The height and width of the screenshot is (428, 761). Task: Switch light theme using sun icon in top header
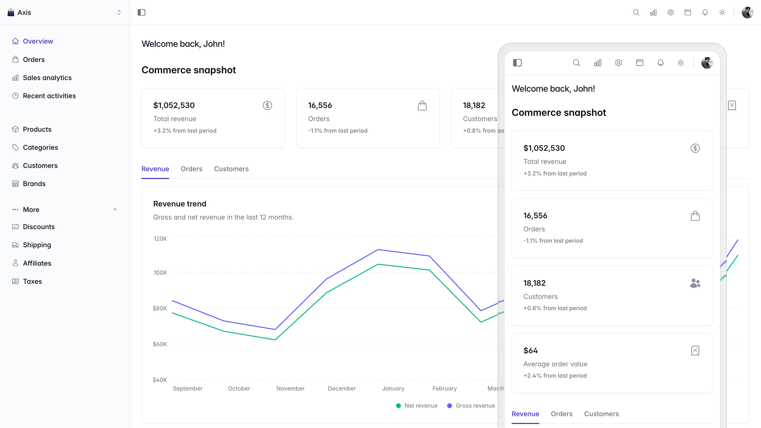[x=722, y=12]
